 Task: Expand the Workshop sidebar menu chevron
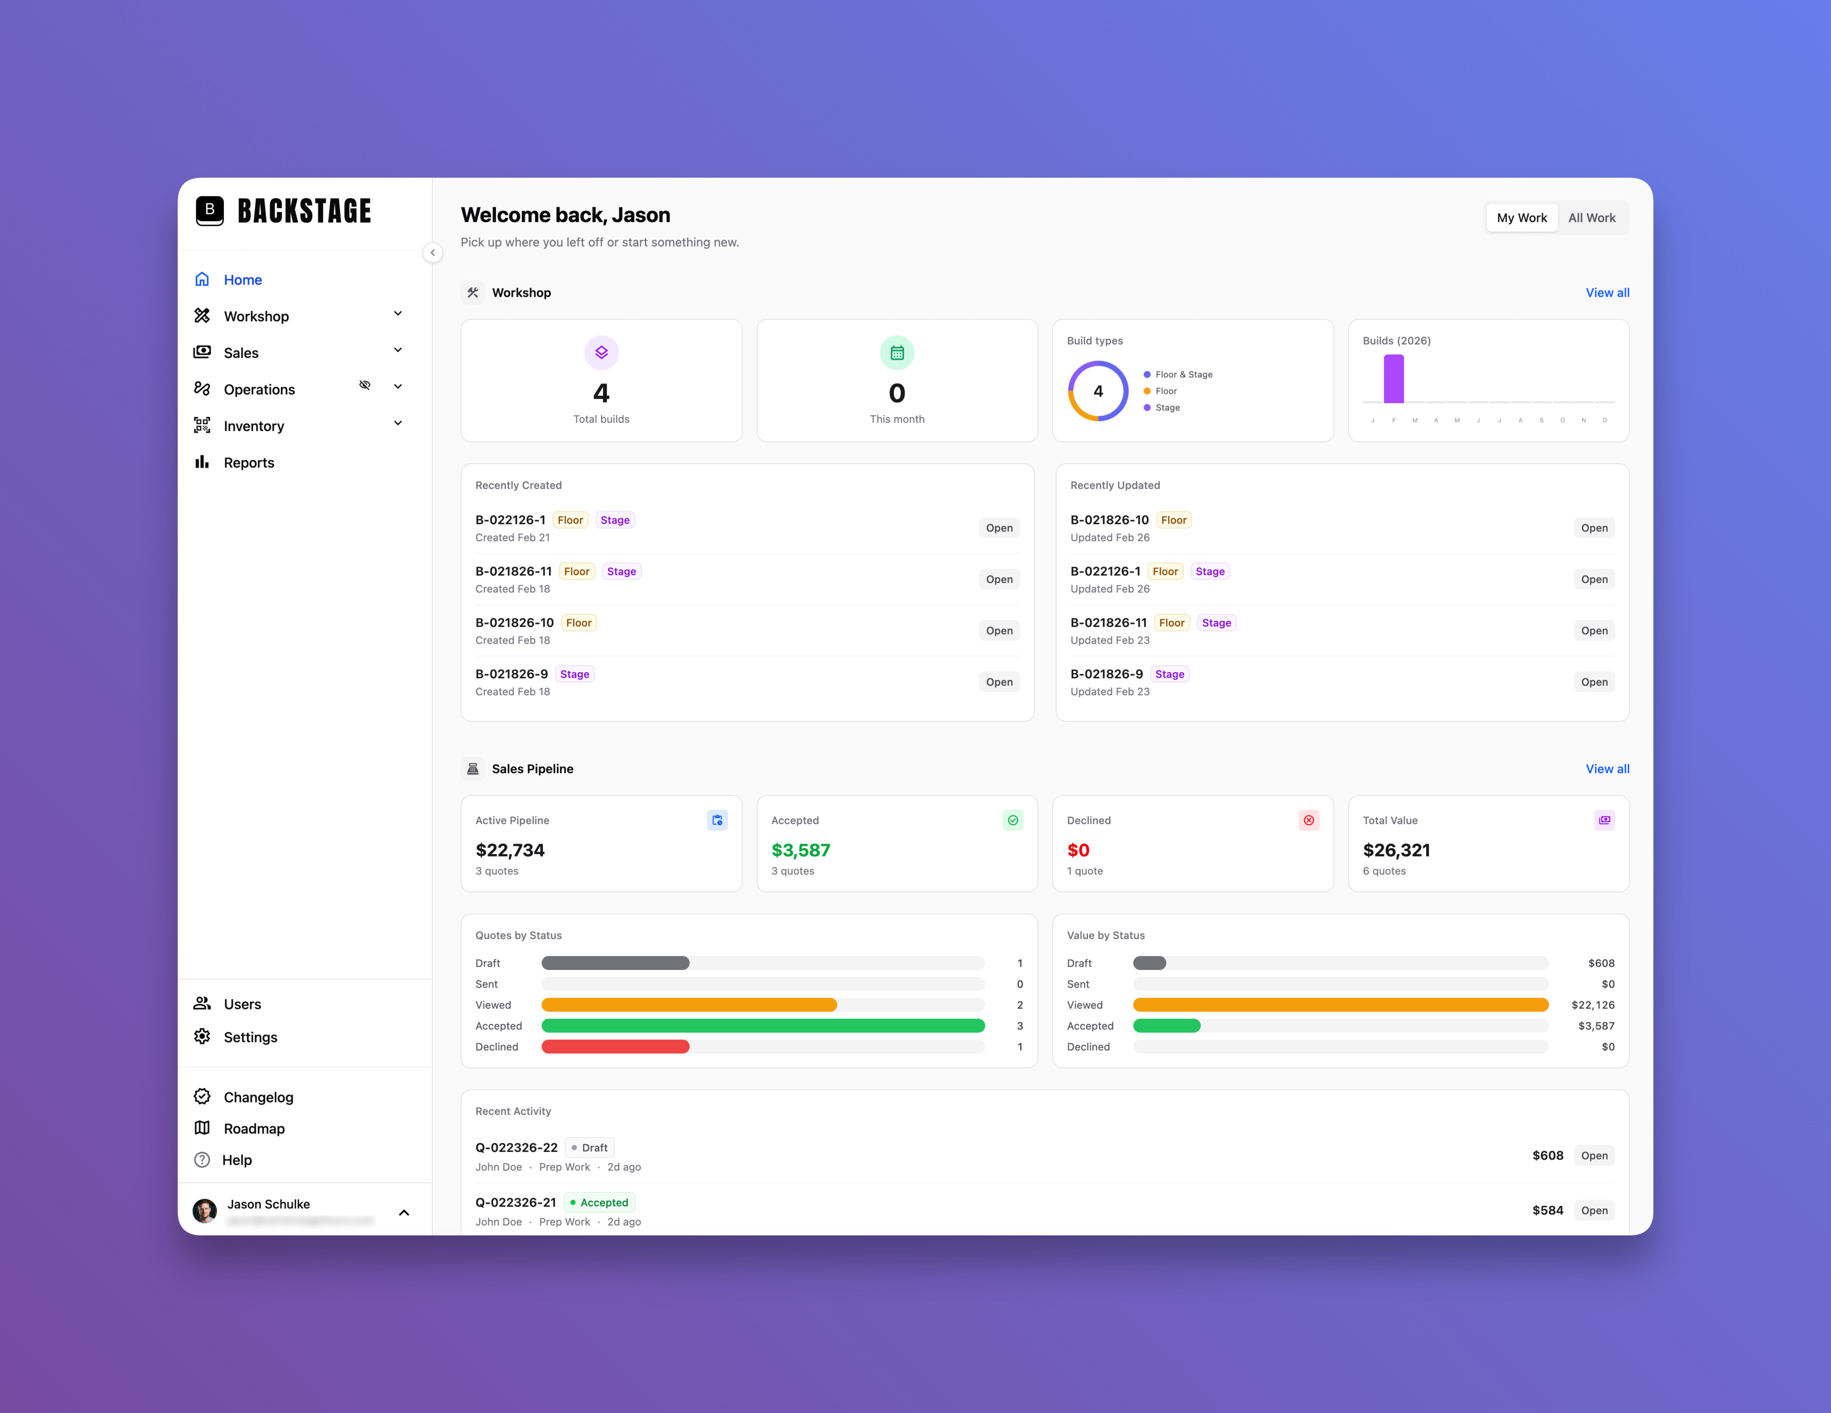(x=398, y=313)
